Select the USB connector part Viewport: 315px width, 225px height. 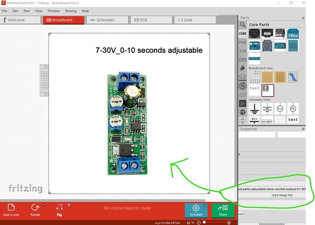click(x=267, y=33)
